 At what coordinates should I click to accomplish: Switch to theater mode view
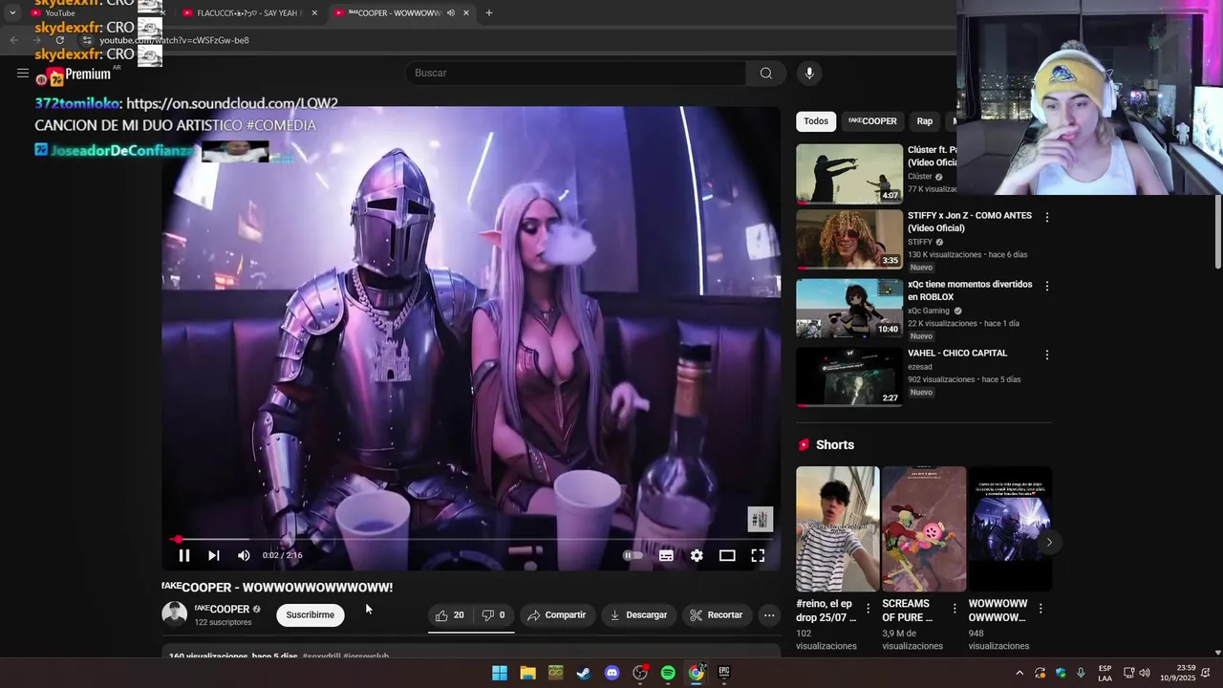pyautogui.click(x=727, y=555)
